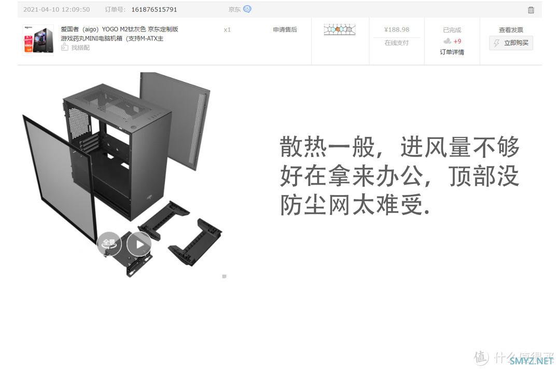Viewport: 560px width, 371px height.
Task: Click the product thumbnail of aigo case
Action: pos(38,39)
